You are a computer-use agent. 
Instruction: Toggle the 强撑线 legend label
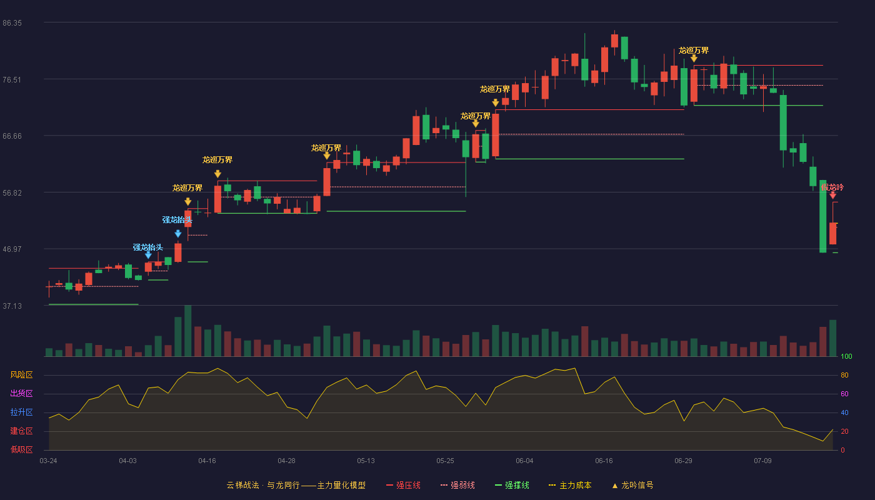click(517, 485)
